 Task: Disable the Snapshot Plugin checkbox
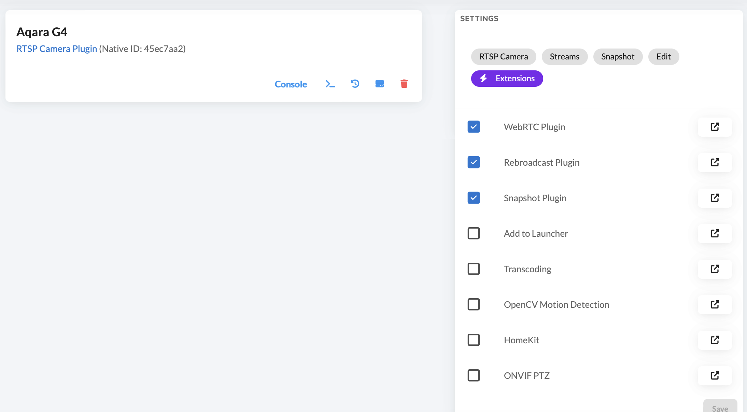pos(474,198)
